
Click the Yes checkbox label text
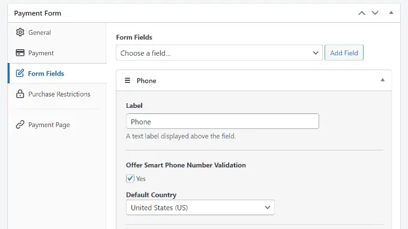click(x=141, y=179)
